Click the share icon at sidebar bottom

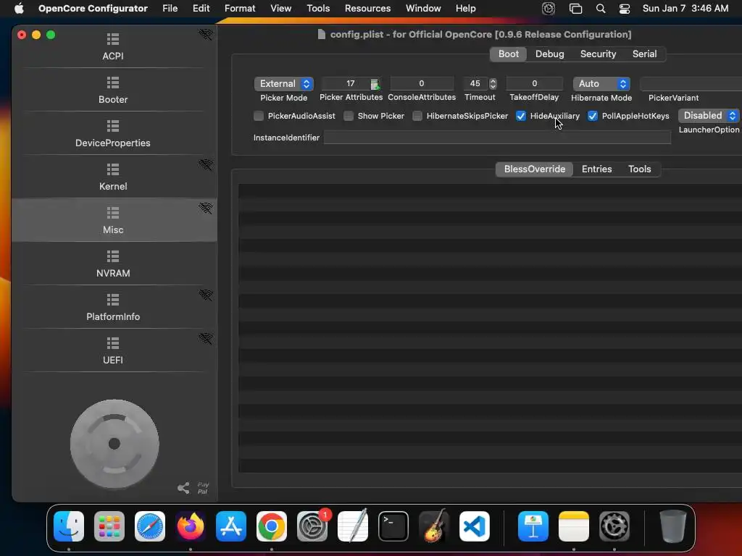pos(183,488)
